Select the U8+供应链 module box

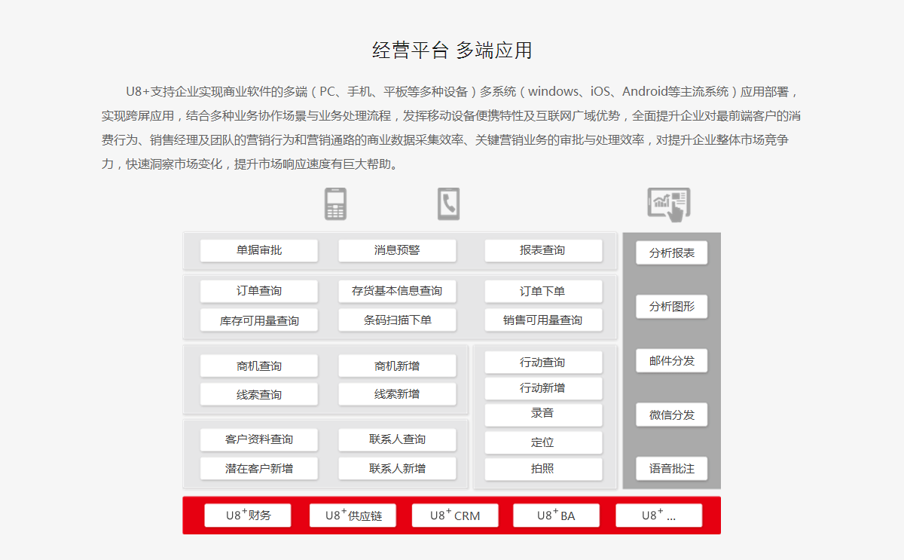[x=353, y=516]
